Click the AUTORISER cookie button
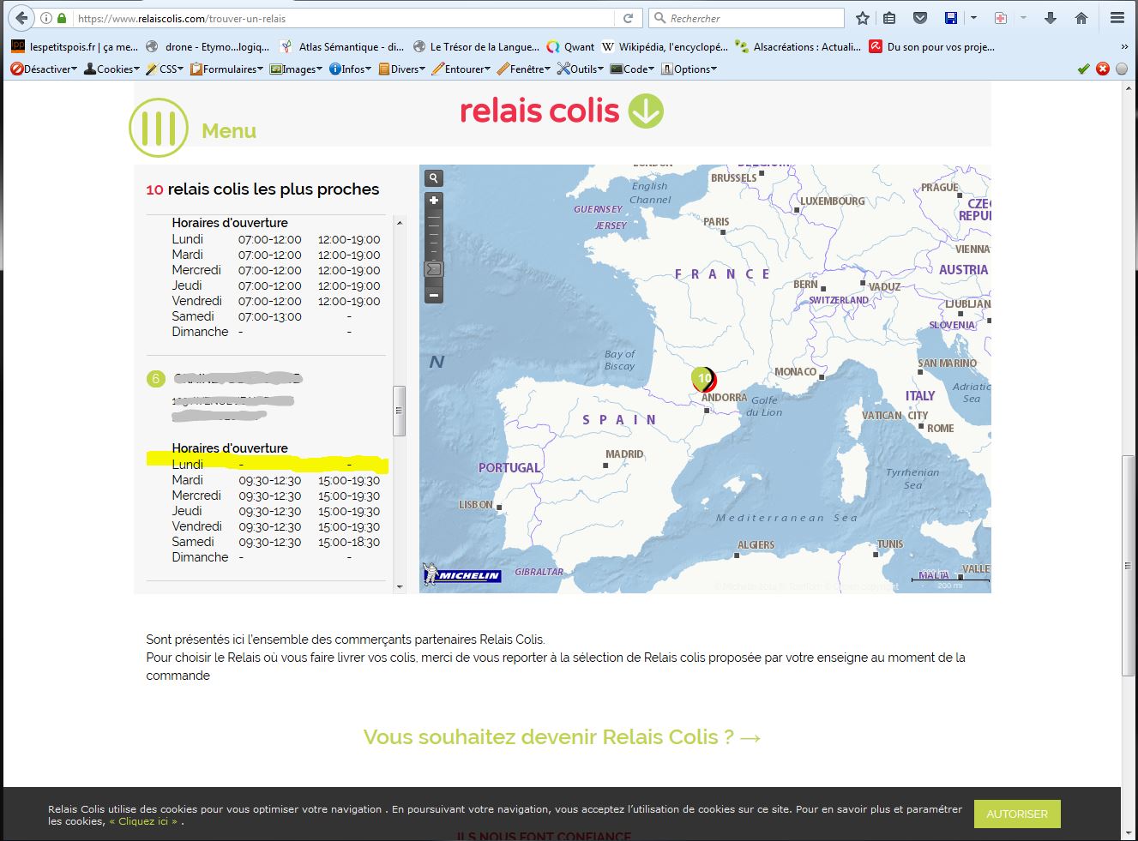 1016,814
